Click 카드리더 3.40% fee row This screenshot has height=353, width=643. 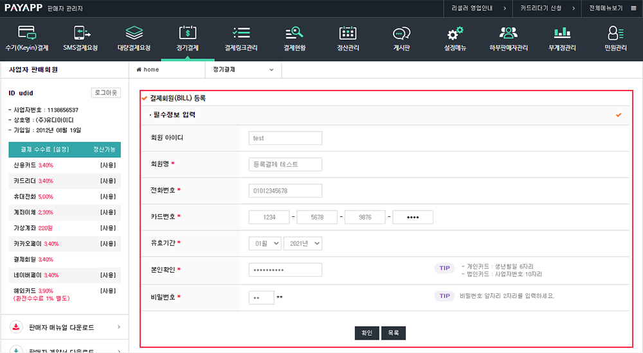click(65, 181)
